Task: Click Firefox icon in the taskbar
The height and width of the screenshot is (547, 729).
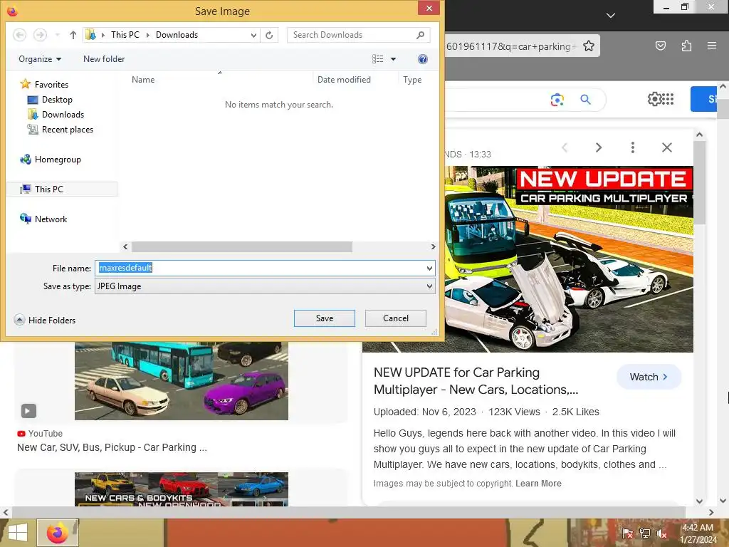Action: point(58,533)
